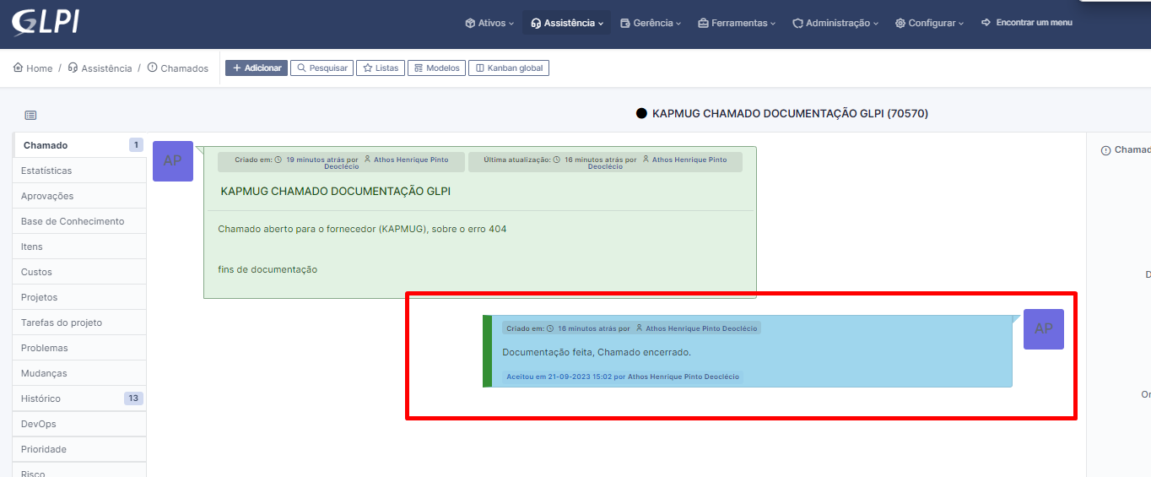The height and width of the screenshot is (477, 1151).
Task: Click the Administração shield icon
Action: click(x=797, y=23)
